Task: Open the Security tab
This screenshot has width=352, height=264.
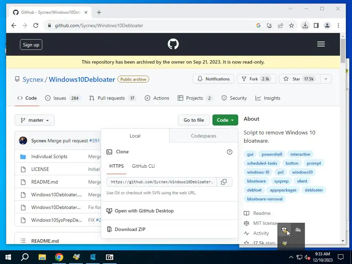Action: pos(234,98)
